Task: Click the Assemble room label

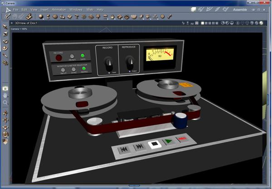Action: click(x=240, y=9)
